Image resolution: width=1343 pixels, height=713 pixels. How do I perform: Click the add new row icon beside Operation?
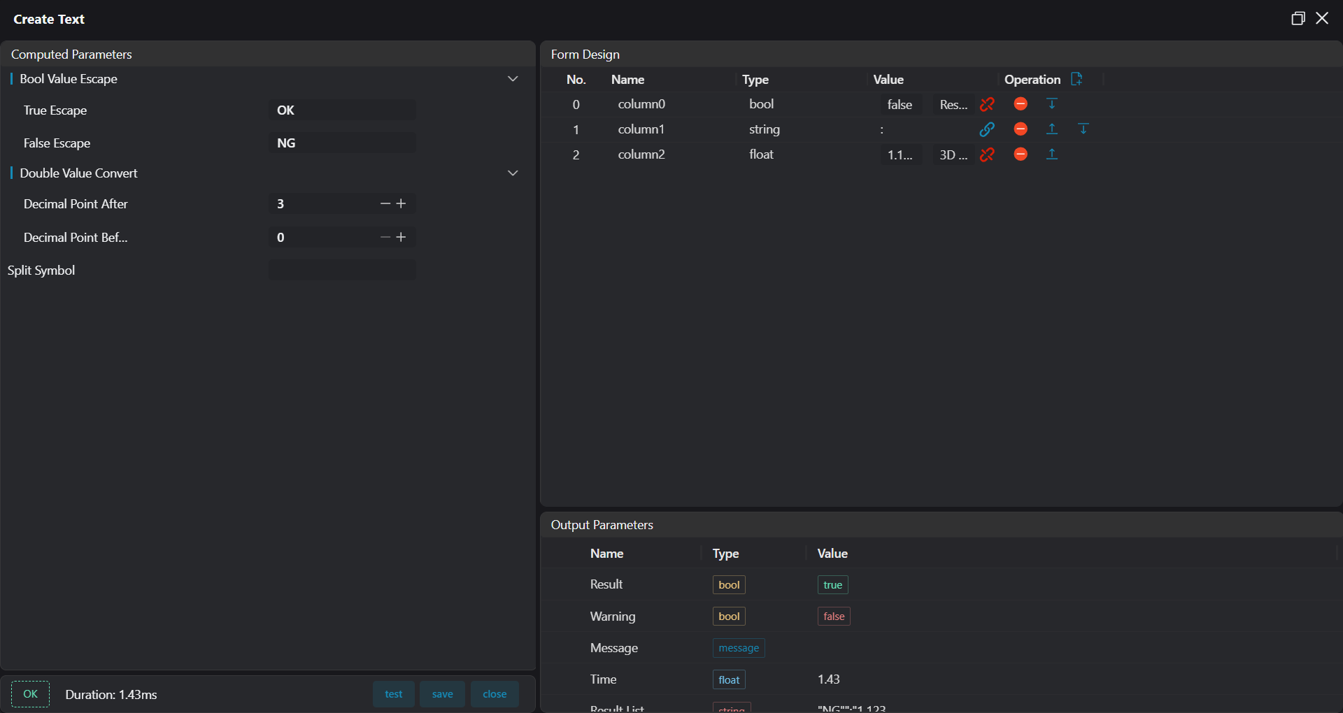click(1076, 79)
